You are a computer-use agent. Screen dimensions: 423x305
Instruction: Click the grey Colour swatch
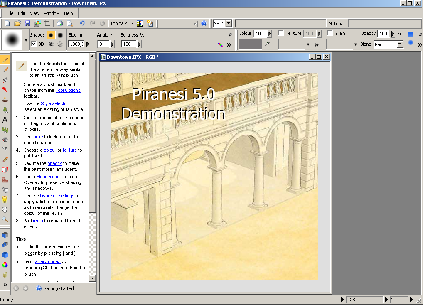(x=250, y=44)
